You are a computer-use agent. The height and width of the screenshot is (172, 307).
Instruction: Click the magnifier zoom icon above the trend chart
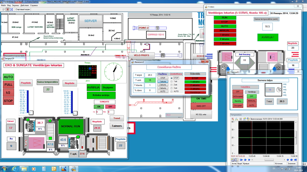237,119
